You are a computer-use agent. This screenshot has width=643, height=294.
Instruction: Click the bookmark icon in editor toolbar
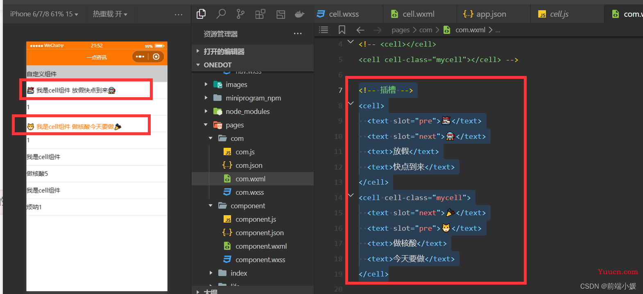click(x=342, y=30)
